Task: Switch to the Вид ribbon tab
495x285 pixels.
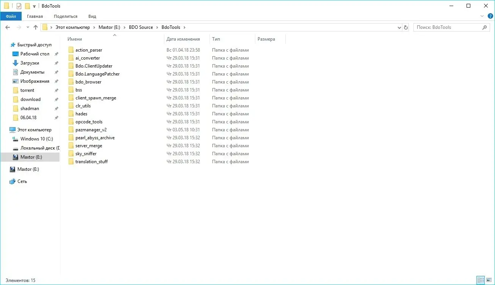Action: (92, 16)
